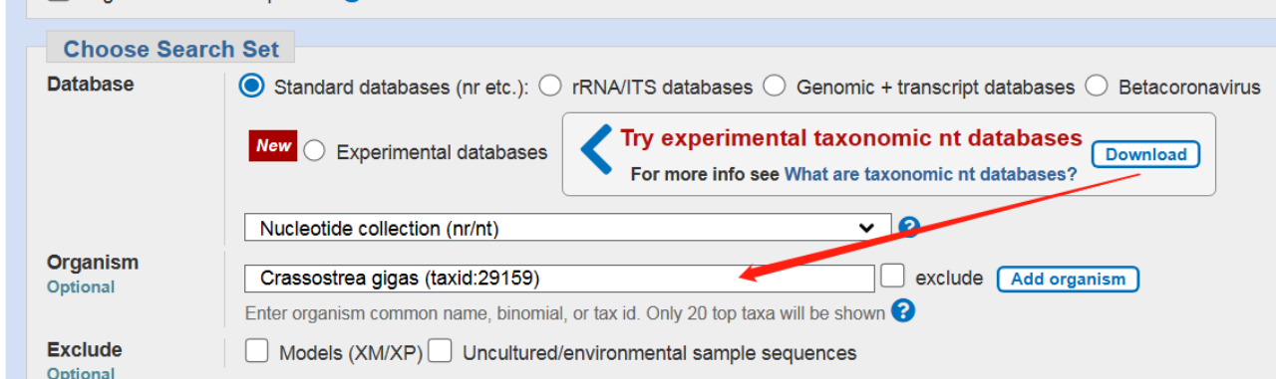The height and width of the screenshot is (379, 1276).
Task: Check Models (XM/XP) exclude checkbox
Action: [257, 351]
